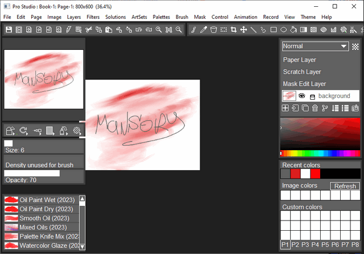This screenshot has height=254, width=364.
Task: Toggle the checkerboard transparency icon beside Normal
Action: [x=355, y=46]
